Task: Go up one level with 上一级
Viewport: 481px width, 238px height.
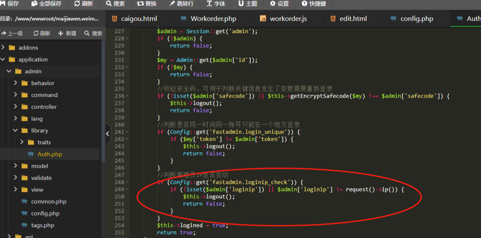Action: (12, 33)
